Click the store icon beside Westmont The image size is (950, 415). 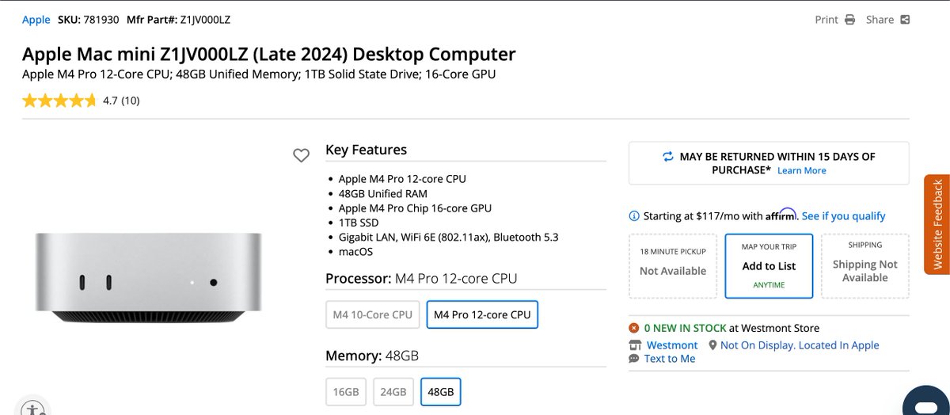tap(634, 345)
